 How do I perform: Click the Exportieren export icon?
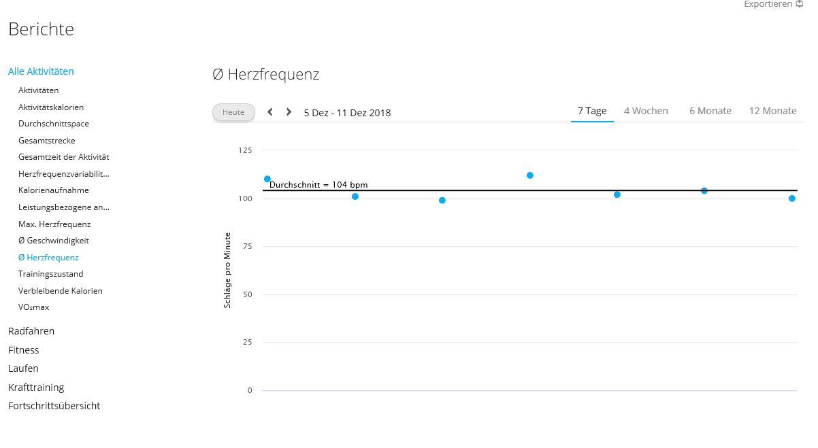[800, 4]
